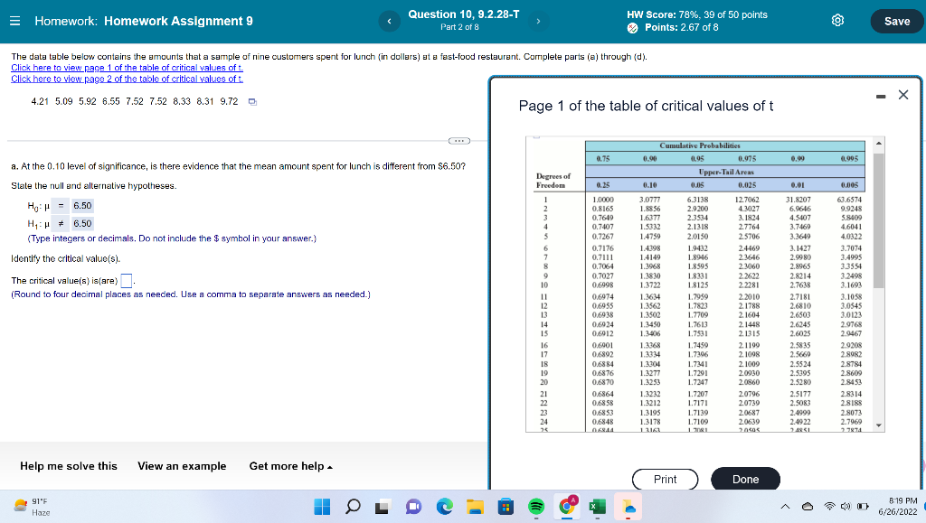This screenshot has height=523, width=926.
Task: Go to the previous question part
Action: pyautogui.click(x=388, y=19)
